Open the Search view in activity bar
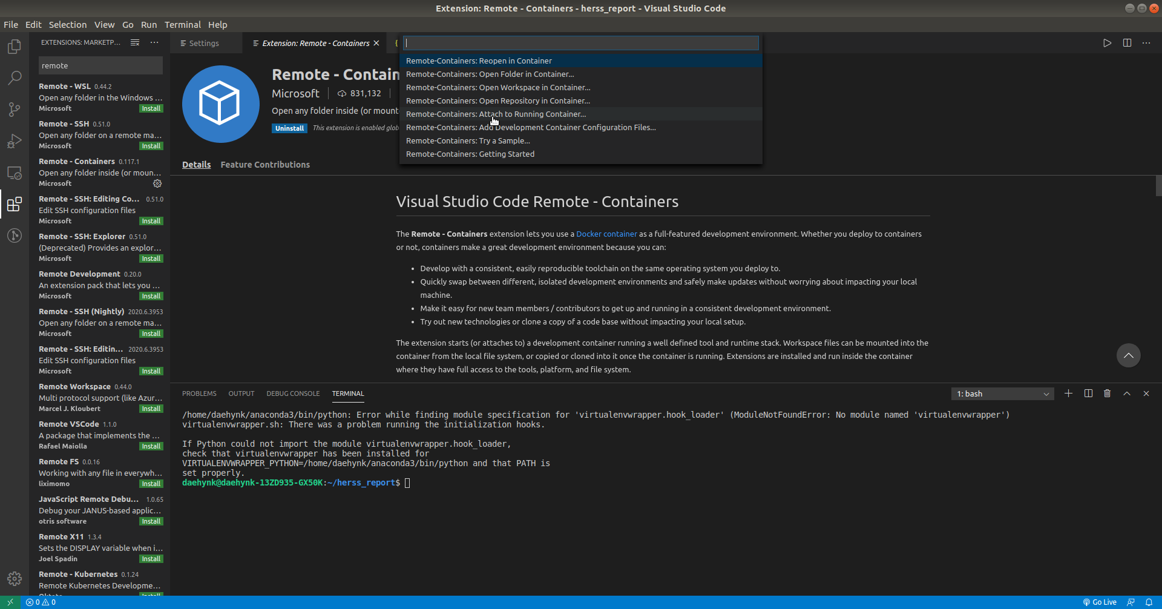Viewport: 1162px width, 609px height. [x=15, y=78]
